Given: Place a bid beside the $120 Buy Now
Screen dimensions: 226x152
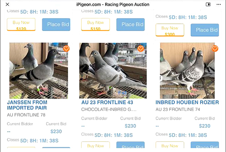Looking at the screenshot, I should pyautogui.click(x=56, y=25).
